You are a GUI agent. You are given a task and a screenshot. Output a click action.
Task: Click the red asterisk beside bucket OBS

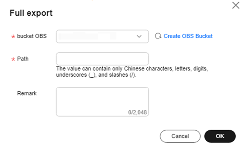pyautogui.click(x=13, y=36)
